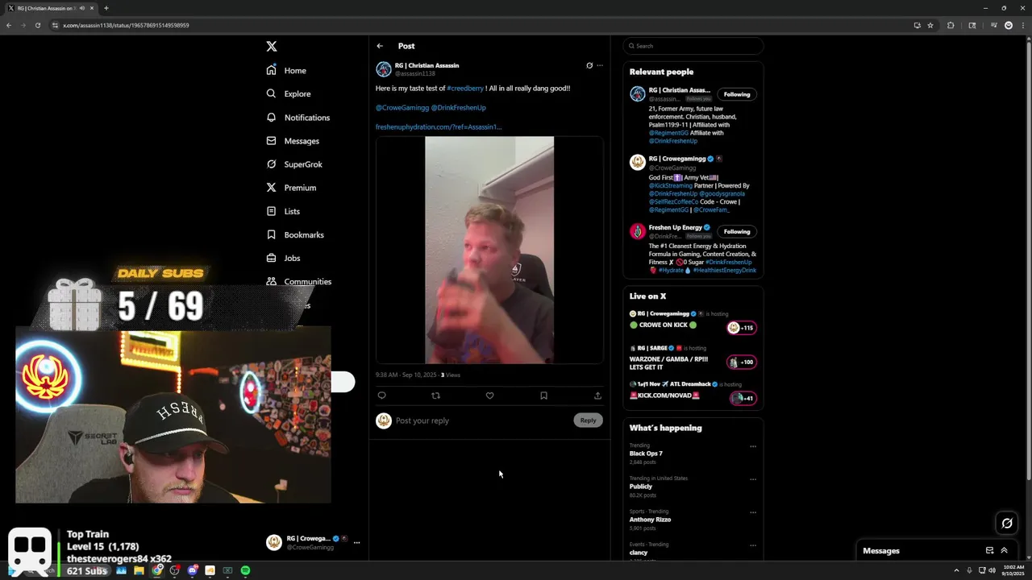
Task: Open the Anthony Rizzo trend
Action: (650, 520)
